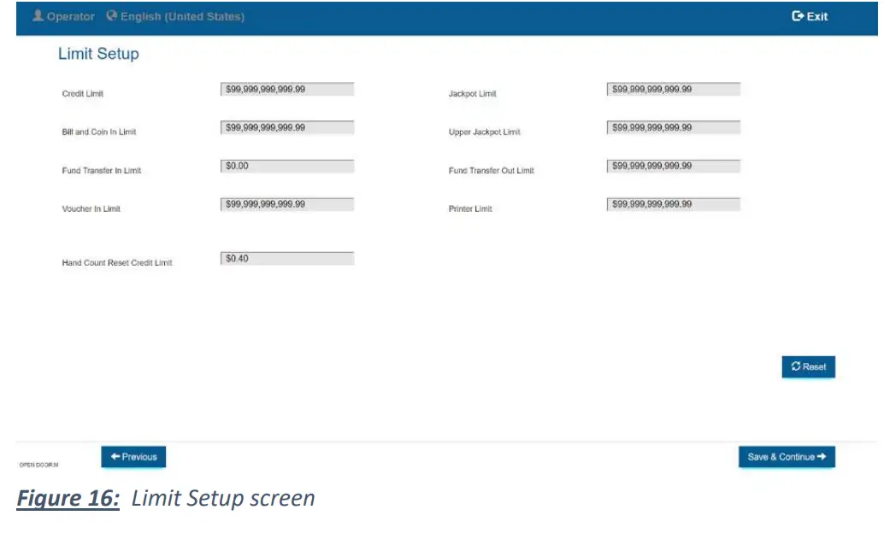Click the Figure 16 caption link
884x533 pixels.
pyautogui.click(x=68, y=499)
